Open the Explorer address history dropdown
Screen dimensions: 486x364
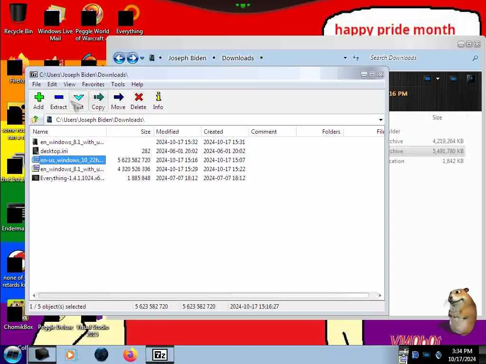coord(345,58)
